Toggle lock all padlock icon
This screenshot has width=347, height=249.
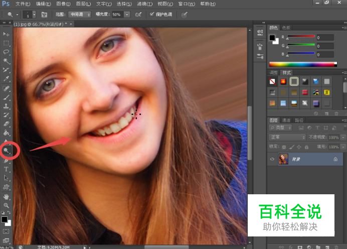(x=306, y=147)
